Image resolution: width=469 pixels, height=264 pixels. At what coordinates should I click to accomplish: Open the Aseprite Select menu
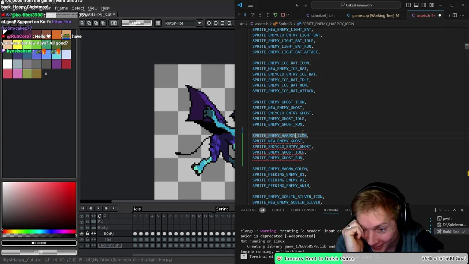tap(78, 8)
